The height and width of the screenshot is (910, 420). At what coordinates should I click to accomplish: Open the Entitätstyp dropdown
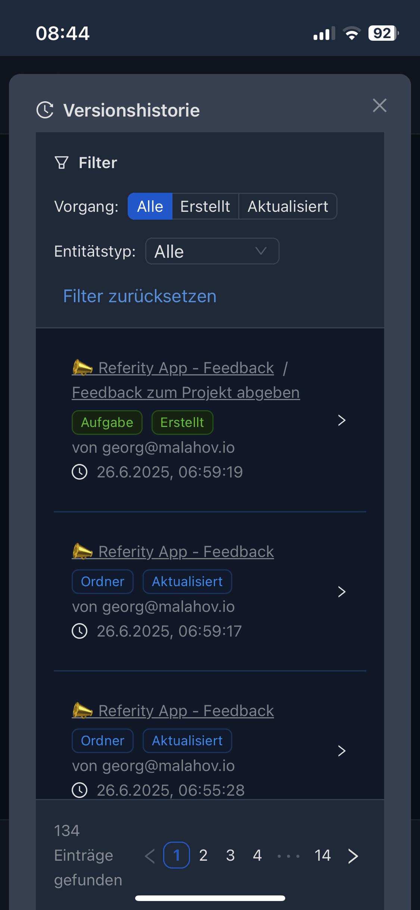coord(212,251)
